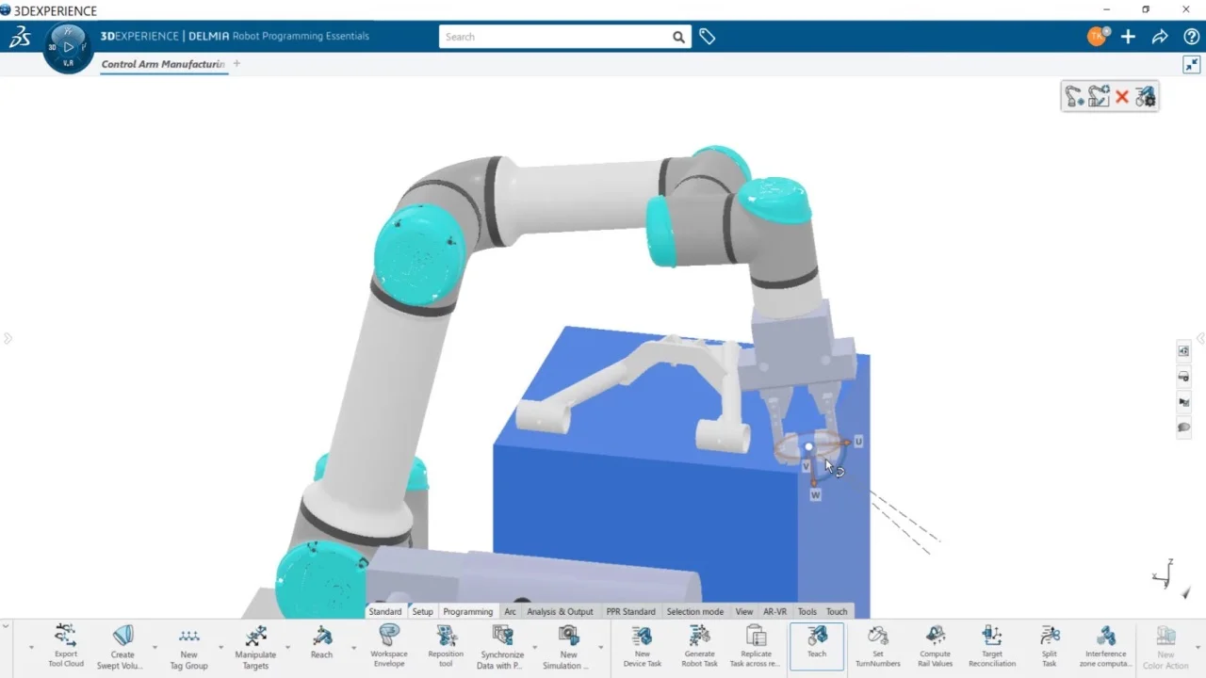Select the Set TurnNumbers tool
Screen dimensions: 1206x678
tap(877, 645)
